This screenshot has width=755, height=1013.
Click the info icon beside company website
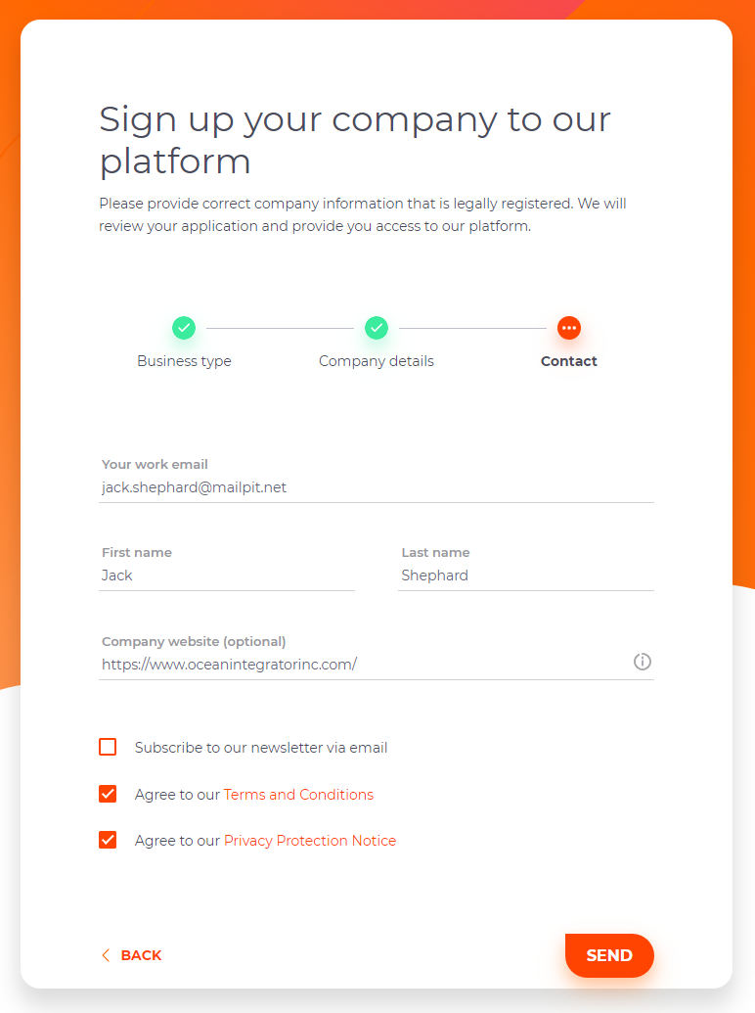click(x=643, y=662)
